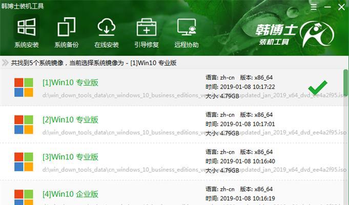Launch 远程协助 remote assistance

click(x=187, y=32)
